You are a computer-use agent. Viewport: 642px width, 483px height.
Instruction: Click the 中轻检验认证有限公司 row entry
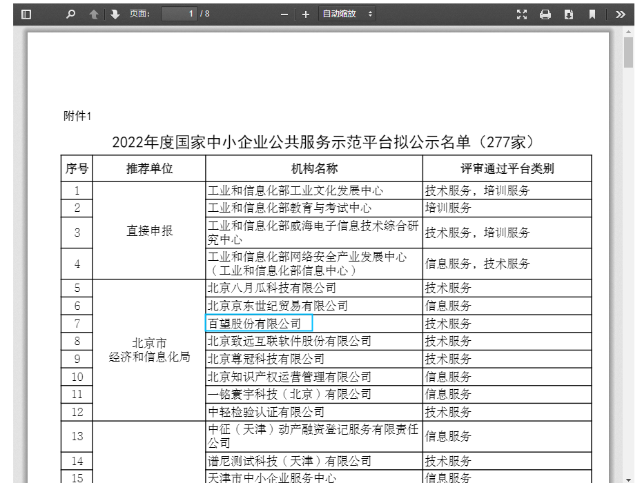(x=266, y=412)
